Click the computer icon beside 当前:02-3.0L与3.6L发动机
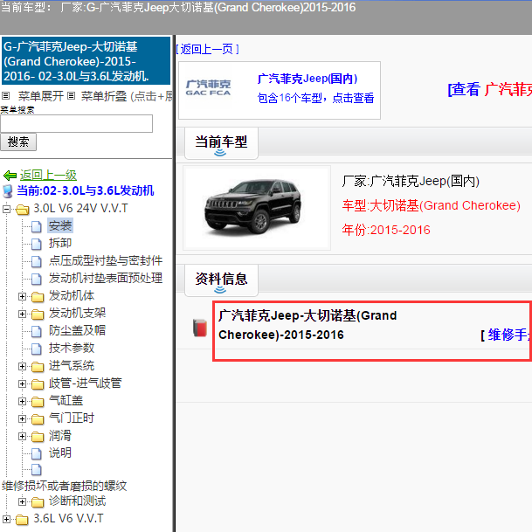The height and width of the screenshot is (532, 532). pos(8,191)
